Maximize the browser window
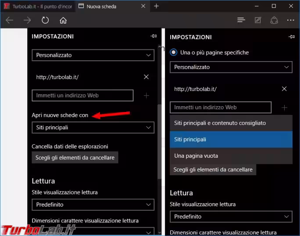The width and height of the screenshot is (300, 236). (x=274, y=6)
